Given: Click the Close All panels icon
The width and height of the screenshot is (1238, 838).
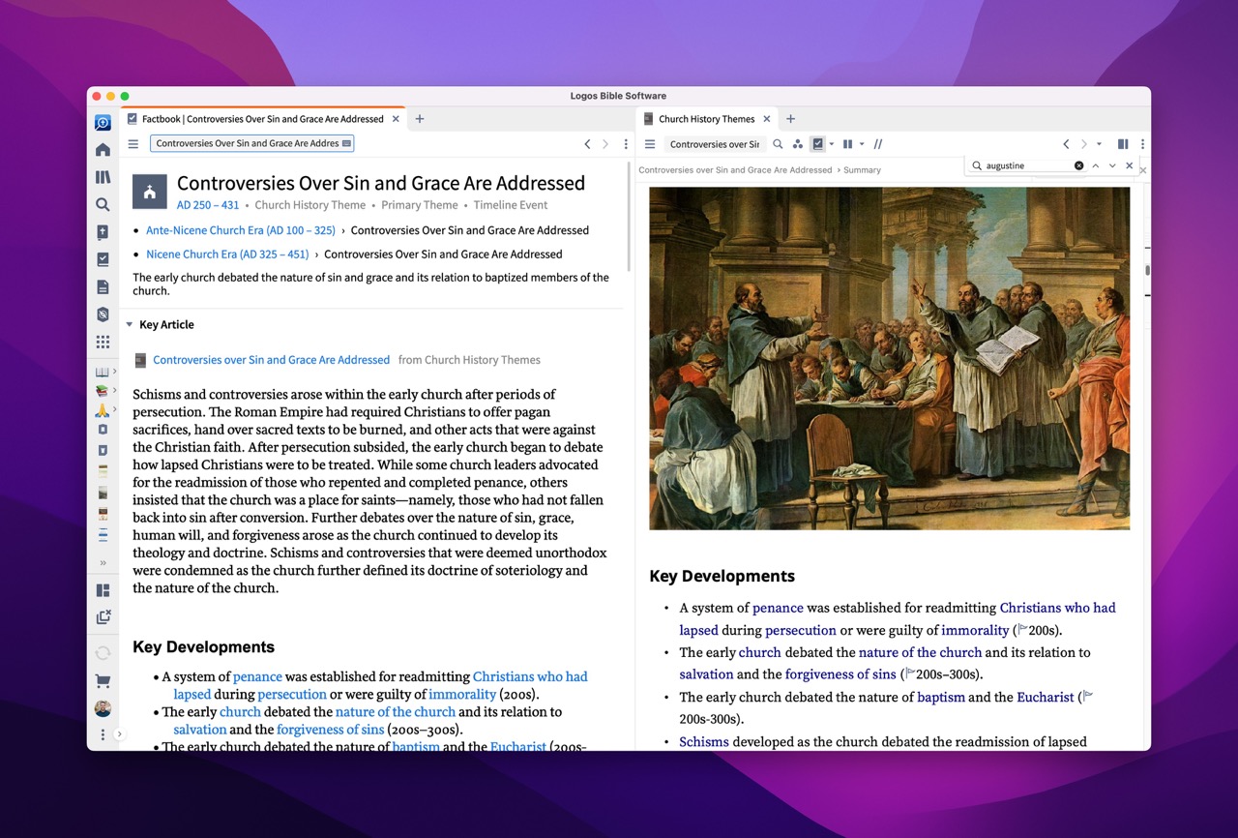Looking at the screenshot, I should tap(103, 617).
